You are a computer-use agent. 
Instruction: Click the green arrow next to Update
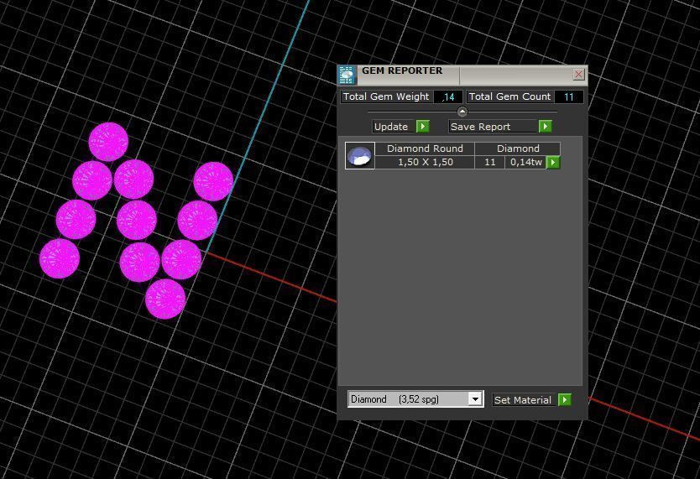point(423,127)
